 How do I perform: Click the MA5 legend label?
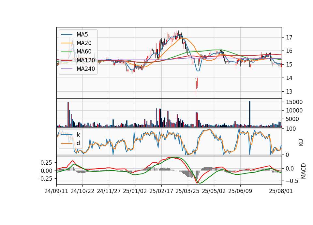(x=82, y=35)
